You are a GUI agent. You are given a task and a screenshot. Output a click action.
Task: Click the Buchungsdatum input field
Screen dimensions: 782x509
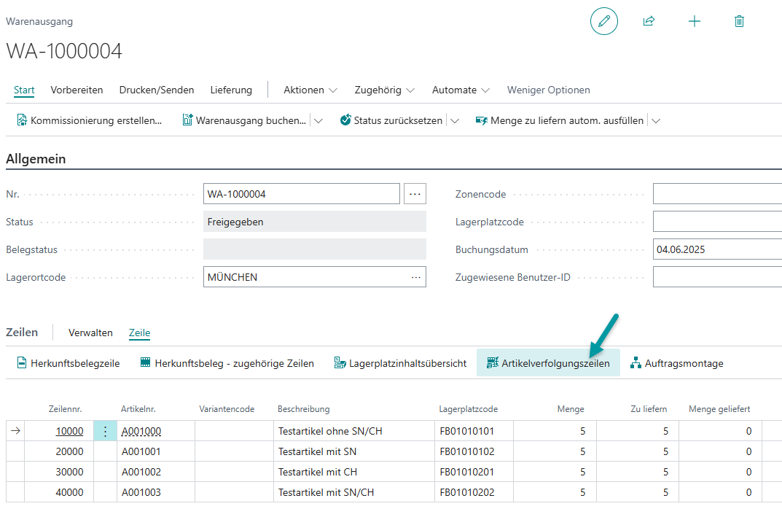717,249
